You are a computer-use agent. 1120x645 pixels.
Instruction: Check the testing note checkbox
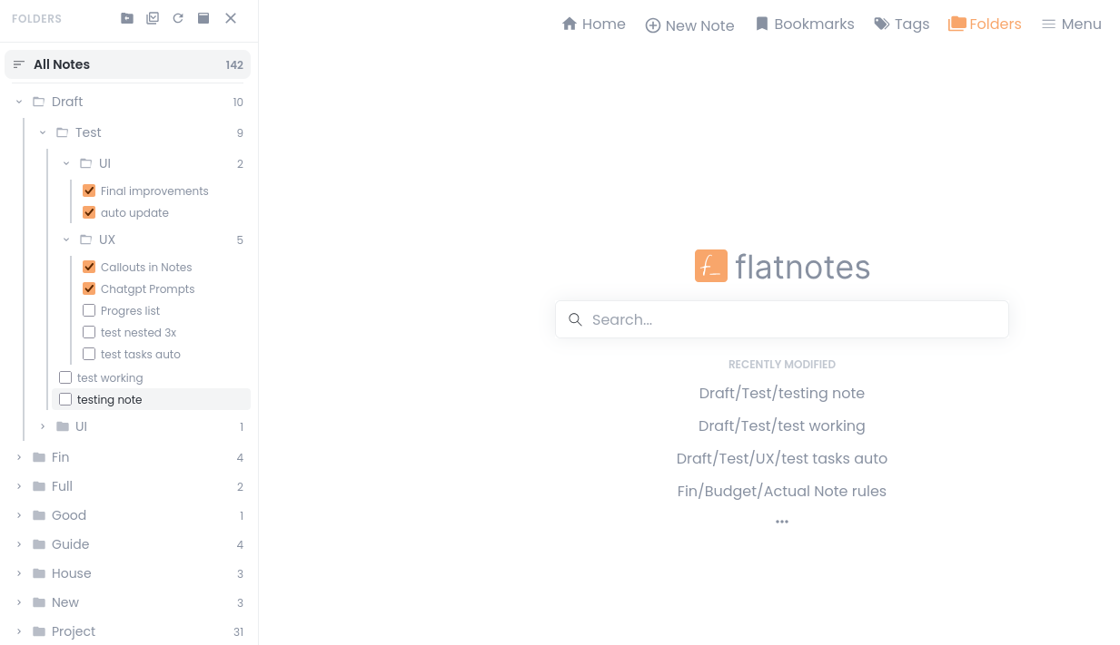(65, 399)
